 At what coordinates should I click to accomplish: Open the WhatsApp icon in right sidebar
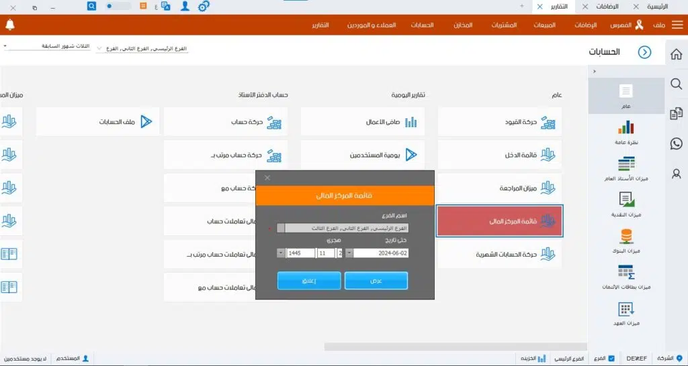point(676,143)
